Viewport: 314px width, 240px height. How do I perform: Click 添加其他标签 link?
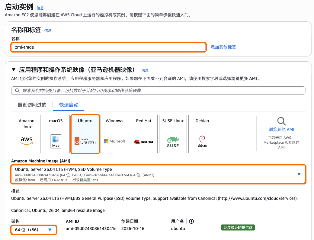223,47
